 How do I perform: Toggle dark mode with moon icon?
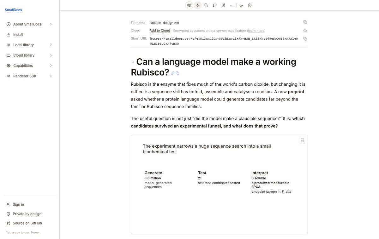coord(241,5)
